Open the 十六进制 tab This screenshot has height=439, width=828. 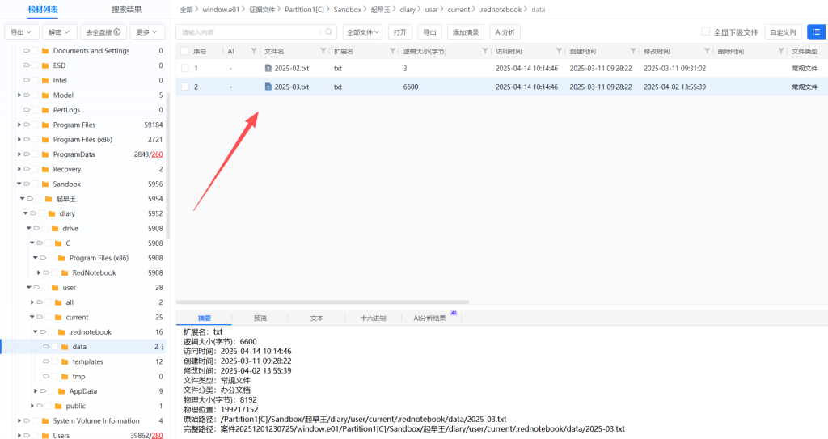click(373, 319)
